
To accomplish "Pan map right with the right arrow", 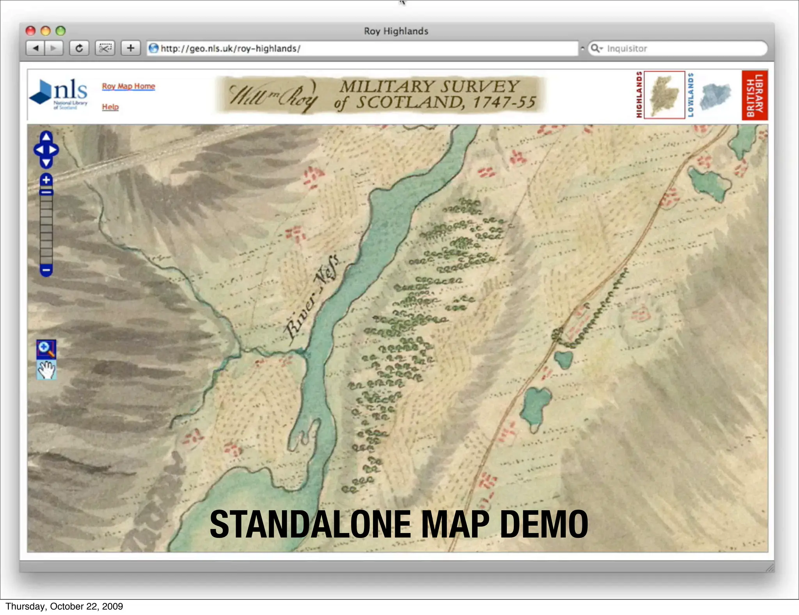I will (x=53, y=150).
